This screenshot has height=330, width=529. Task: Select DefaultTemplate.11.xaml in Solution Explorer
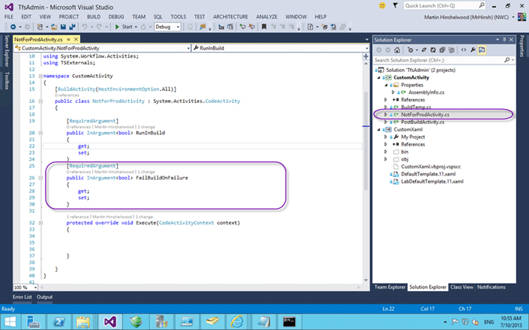point(428,174)
